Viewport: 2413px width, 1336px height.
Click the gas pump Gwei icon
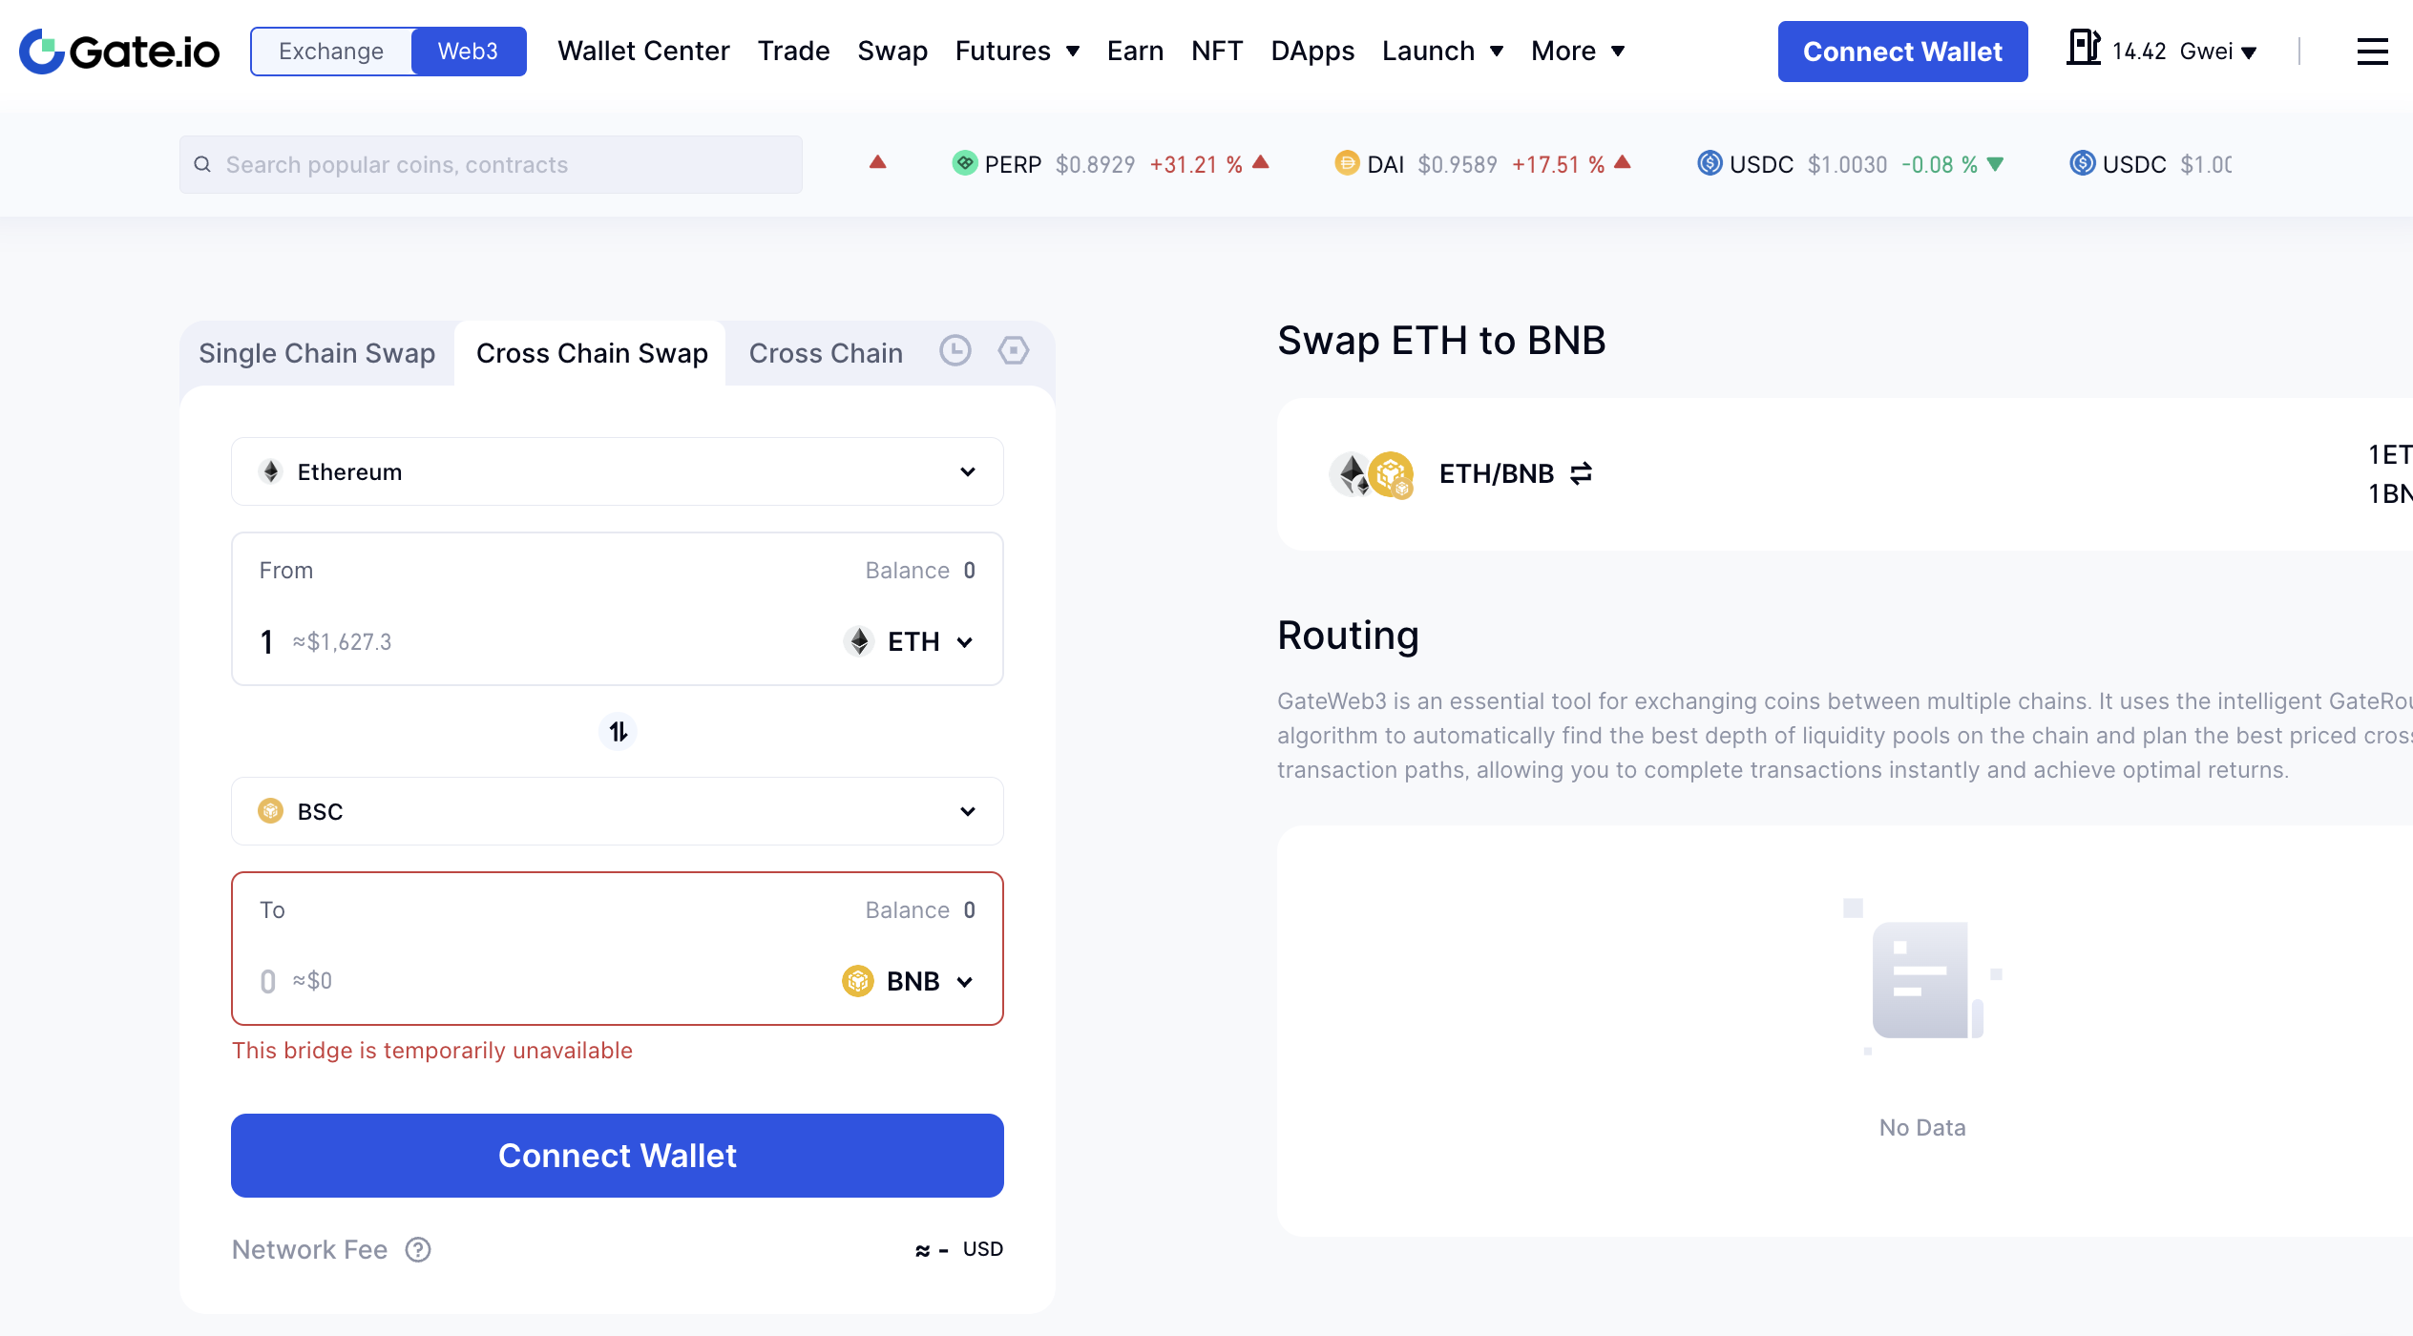(x=2083, y=48)
